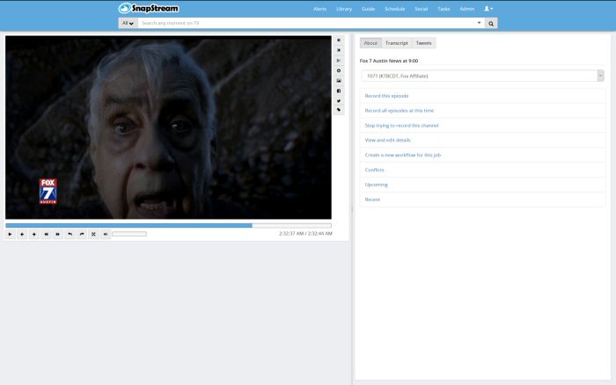Image resolution: width=616 pixels, height=385 pixels.
Task: Click Record this episode link
Action: 386,96
